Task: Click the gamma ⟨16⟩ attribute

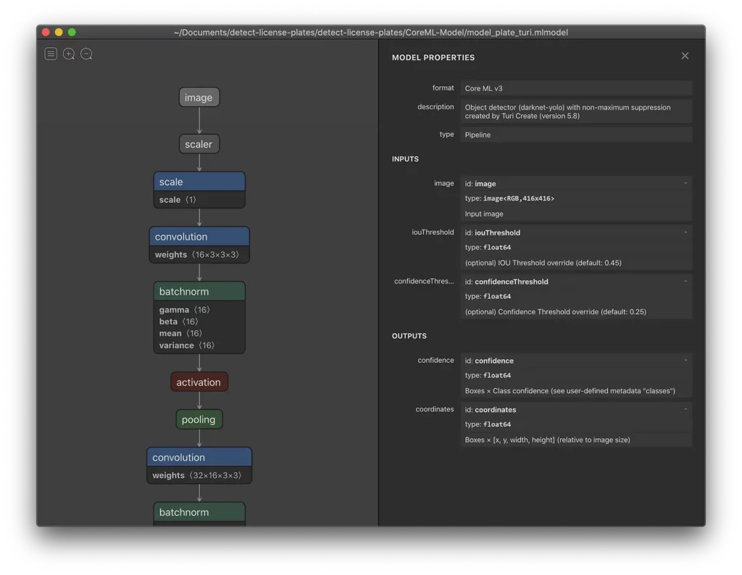Action: tap(184, 310)
